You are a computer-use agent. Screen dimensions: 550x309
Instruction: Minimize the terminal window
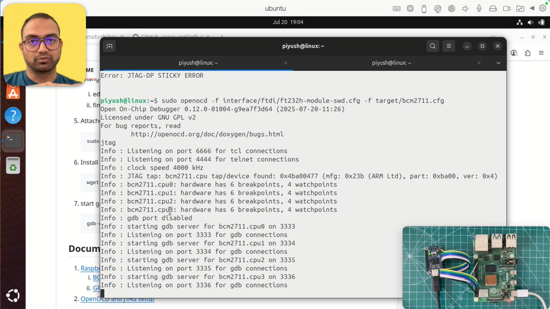coord(467,46)
